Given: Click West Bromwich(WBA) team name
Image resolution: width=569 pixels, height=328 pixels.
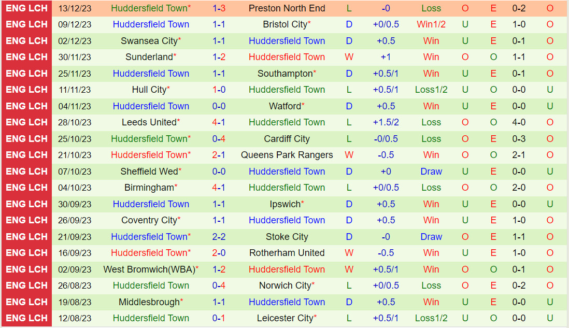Looking at the screenshot, I should [x=150, y=269].
